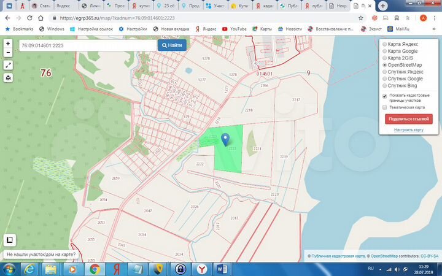
Task: Select Спутник Google satellite layer
Action: pos(385,79)
